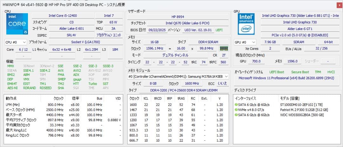Viewport: 343px width, 147px height.
Task: Click the tCL column header
Action: click(x=146, y=98)
